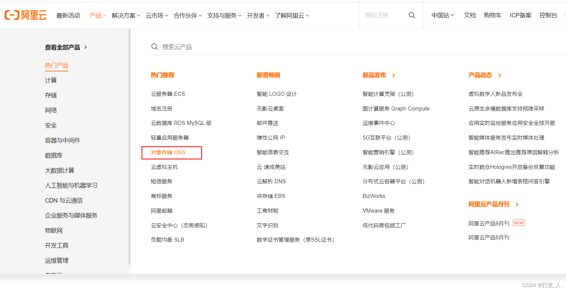
Task: Open ICP备案 page
Action: point(520,15)
